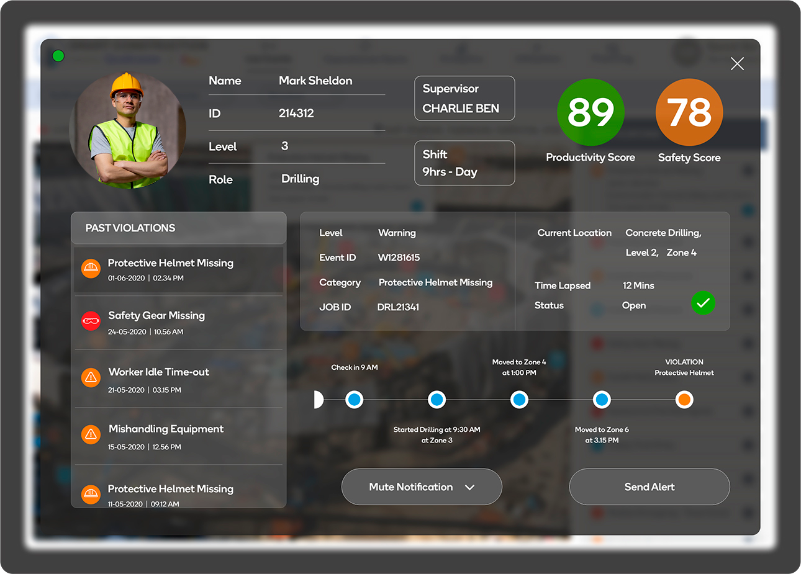The height and width of the screenshot is (574, 801).
Task: Select supervisor CHARLIE BEN's card
Action: 464,98
